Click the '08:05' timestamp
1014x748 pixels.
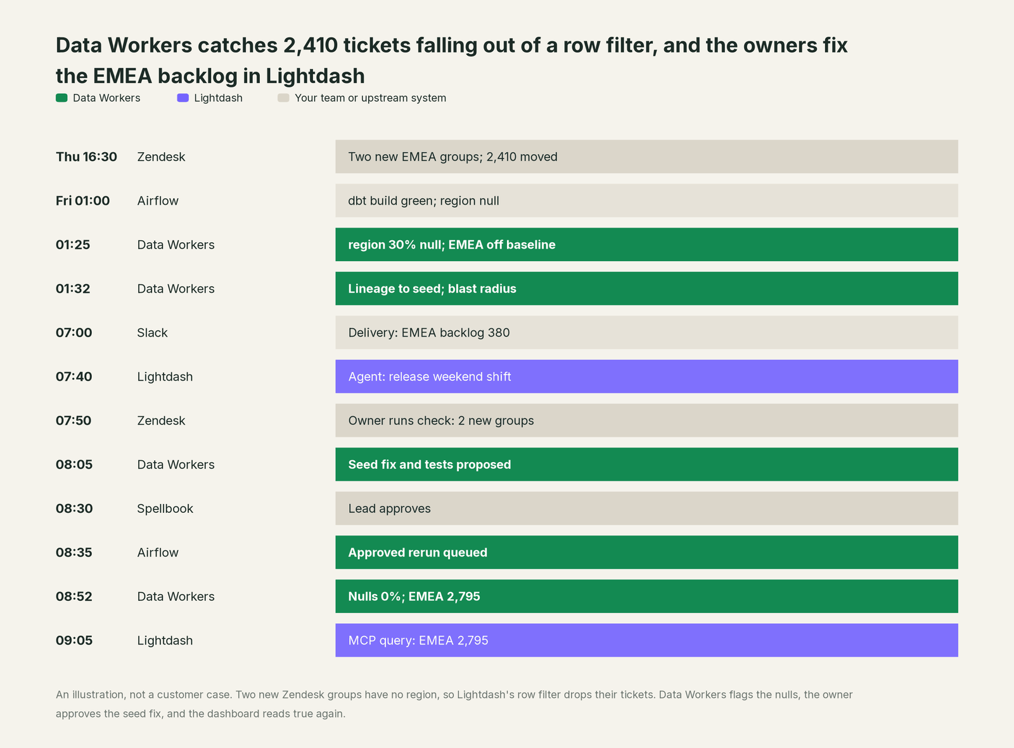click(x=74, y=464)
